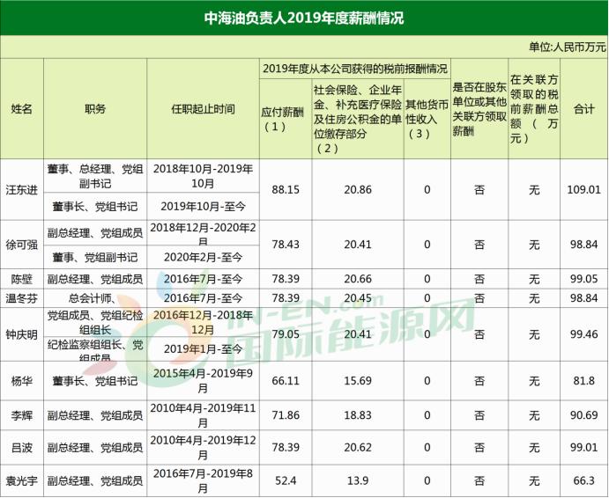This screenshot has width=609, height=498.
Task: Click the salary value 66.11
Action: coord(286,381)
